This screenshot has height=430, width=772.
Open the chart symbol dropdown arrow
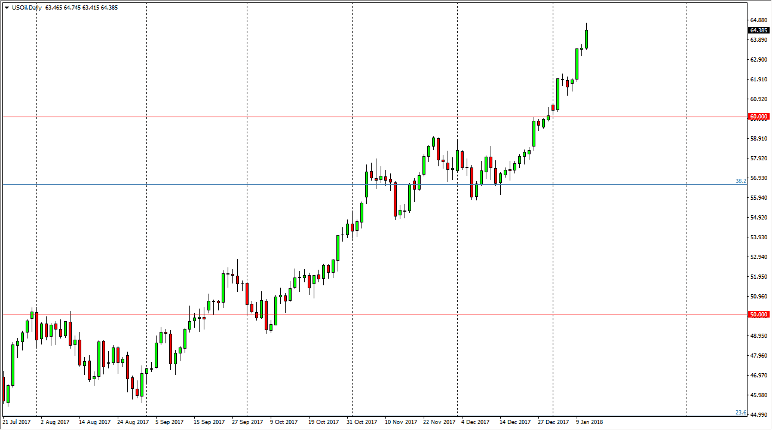pyautogui.click(x=7, y=8)
